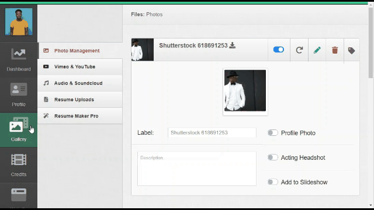374x210 pixels.
Task: Click the red trash delete icon
Action: [335, 50]
